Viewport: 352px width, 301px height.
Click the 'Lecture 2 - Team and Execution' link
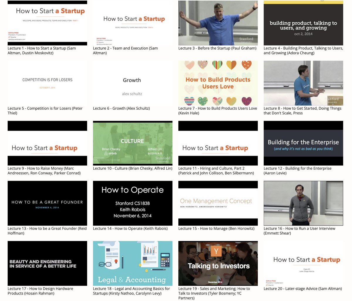point(125,51)
